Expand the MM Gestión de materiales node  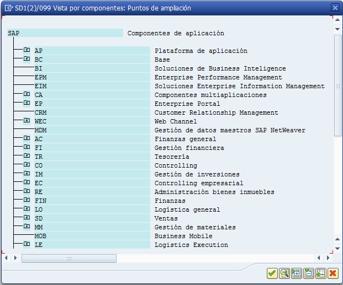point(27,227)
